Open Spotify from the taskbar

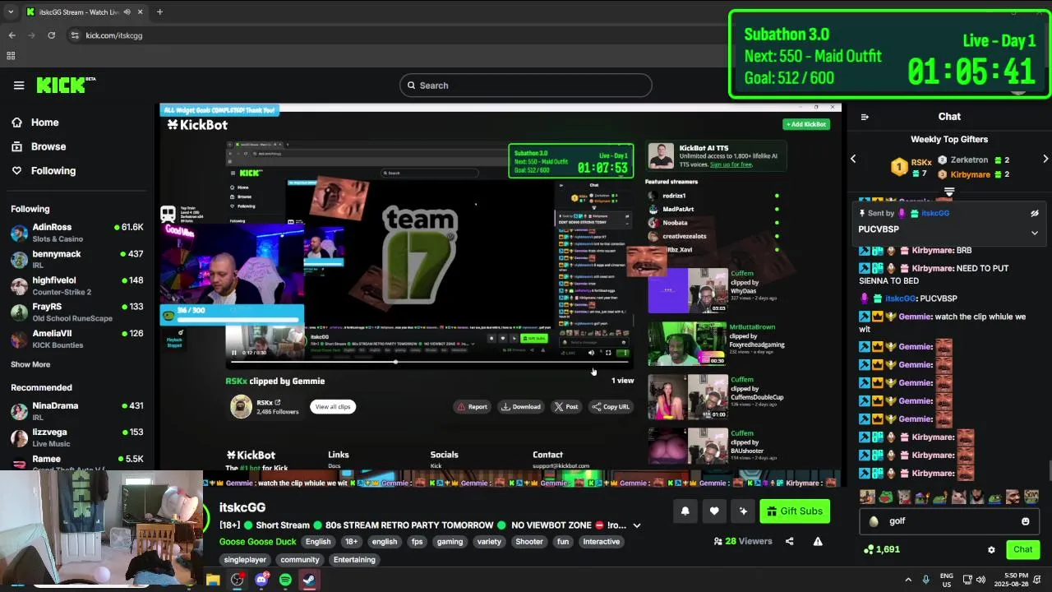pos(285,580)
